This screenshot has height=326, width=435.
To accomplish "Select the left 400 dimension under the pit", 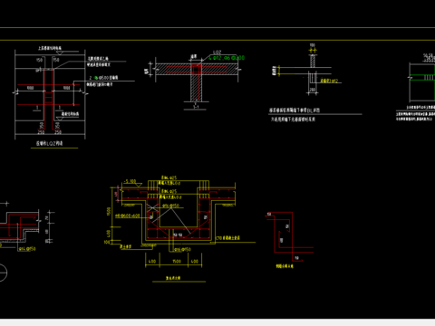I will (x=152, y=262).
